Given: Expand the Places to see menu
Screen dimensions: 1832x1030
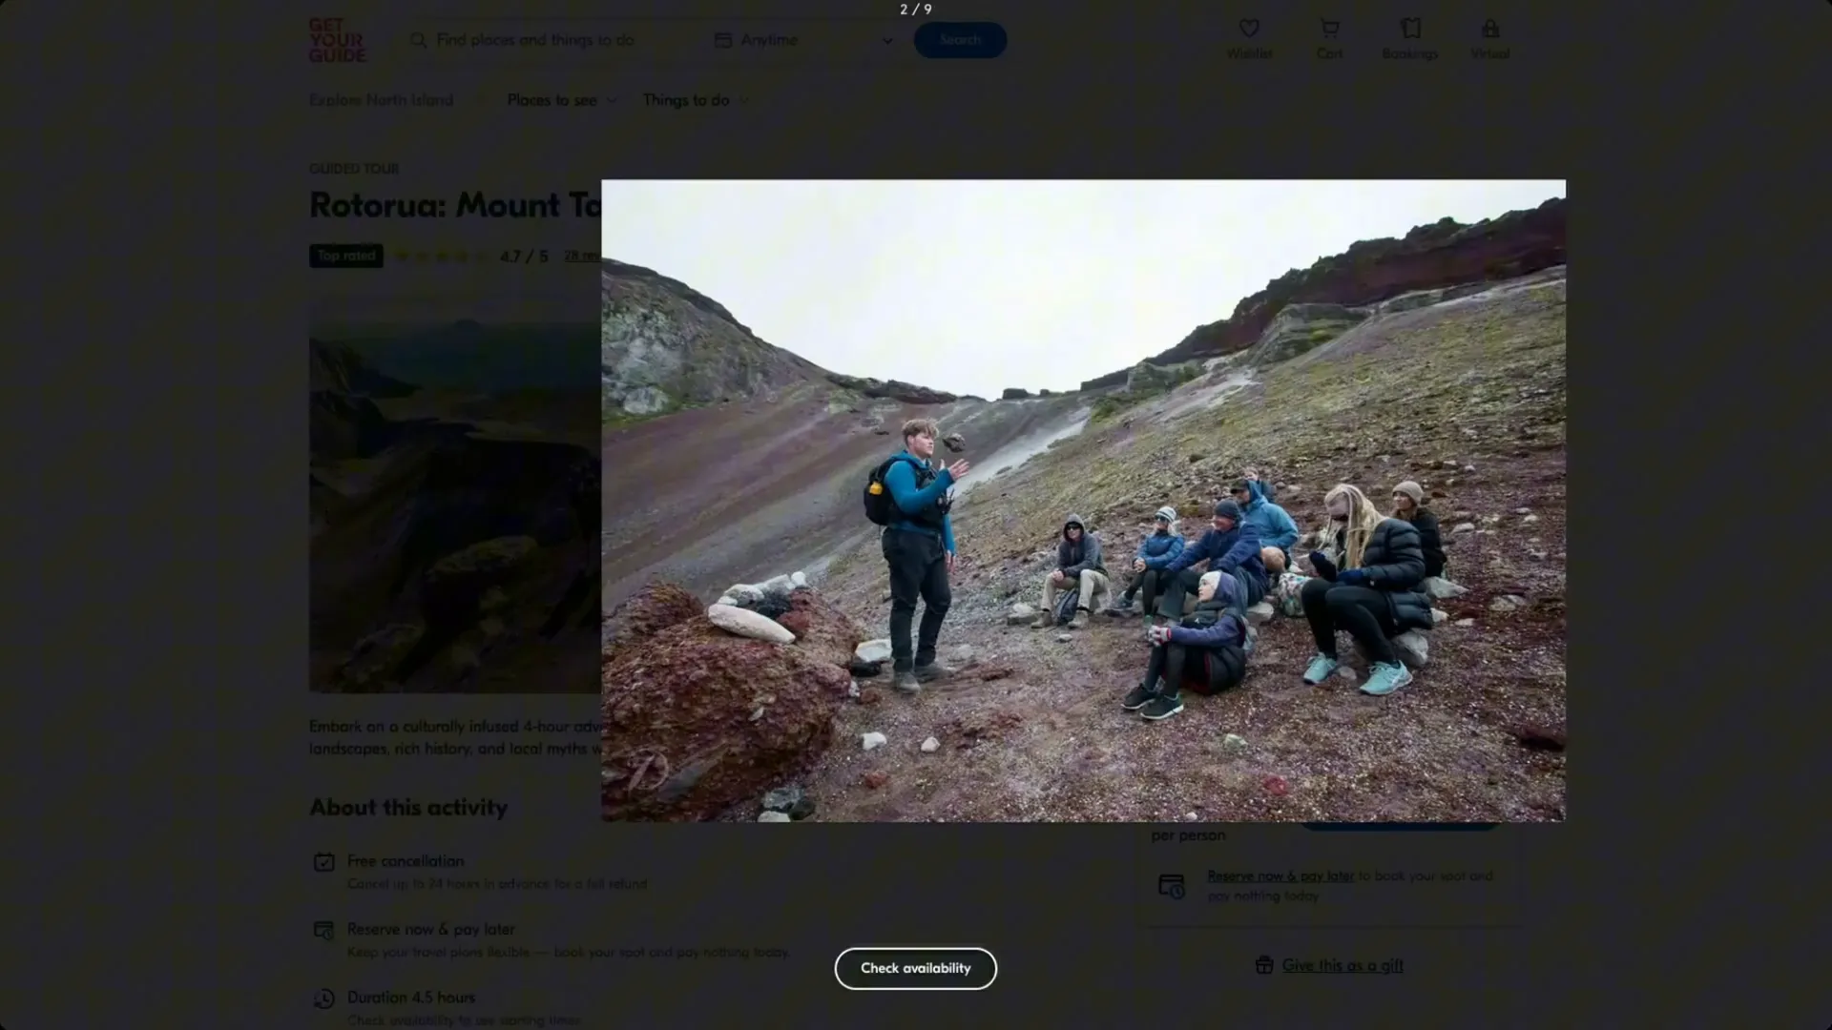Looking at the screenshot, I should 561,100.
